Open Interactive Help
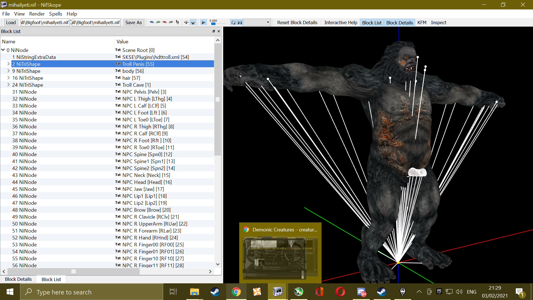The width and height of the screenshot is (533, 300). tap(341, 22)
